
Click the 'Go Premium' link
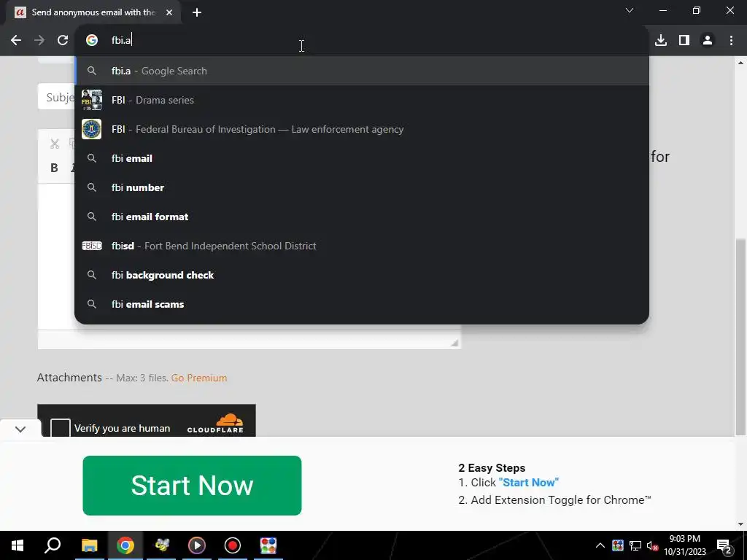pos(199,378)
